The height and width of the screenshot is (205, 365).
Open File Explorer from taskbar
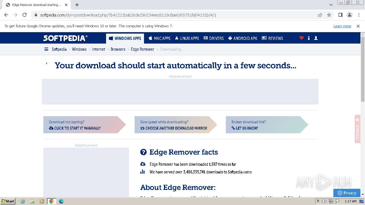(x=32, y=201)
